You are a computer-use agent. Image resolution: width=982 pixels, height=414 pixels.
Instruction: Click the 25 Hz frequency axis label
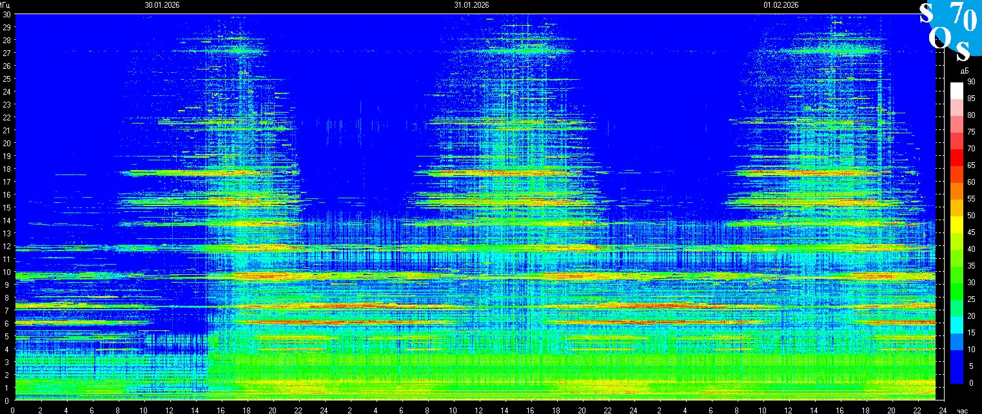pyautogui.click(x=6, y=79)
